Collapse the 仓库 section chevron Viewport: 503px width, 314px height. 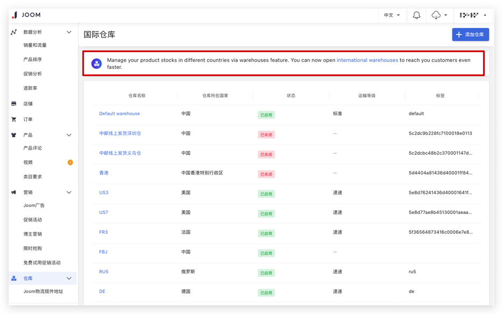69,279
